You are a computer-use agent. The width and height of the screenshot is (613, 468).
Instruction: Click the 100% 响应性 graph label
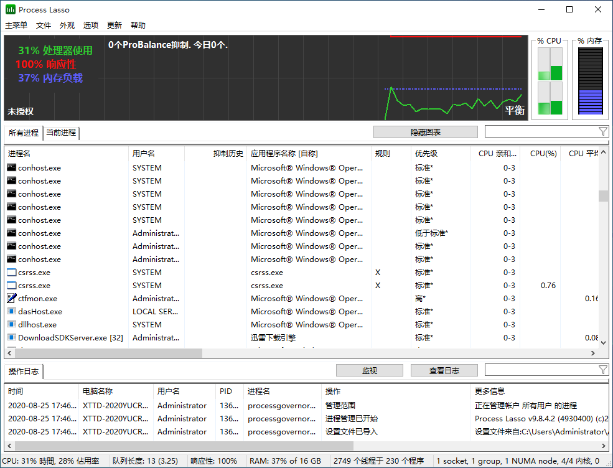[45, 64]
